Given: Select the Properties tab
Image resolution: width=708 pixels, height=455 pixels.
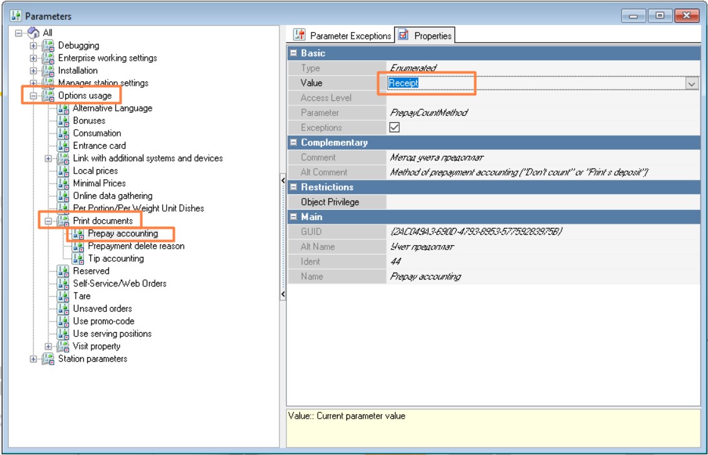Looking at the screenshot, I should 432,36.
